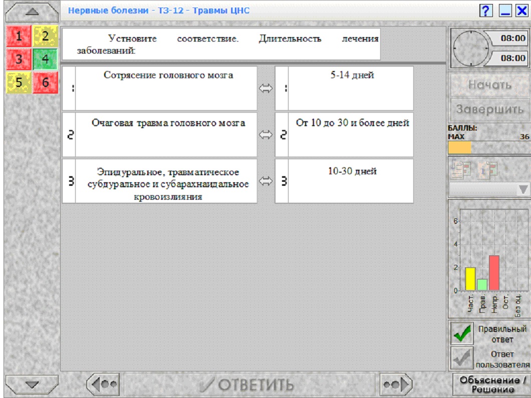Click the title Нервные болезни - ТЗ-12
Image resolution: width=531 pixels, height=398 pixels.
[x=159, y=11]
